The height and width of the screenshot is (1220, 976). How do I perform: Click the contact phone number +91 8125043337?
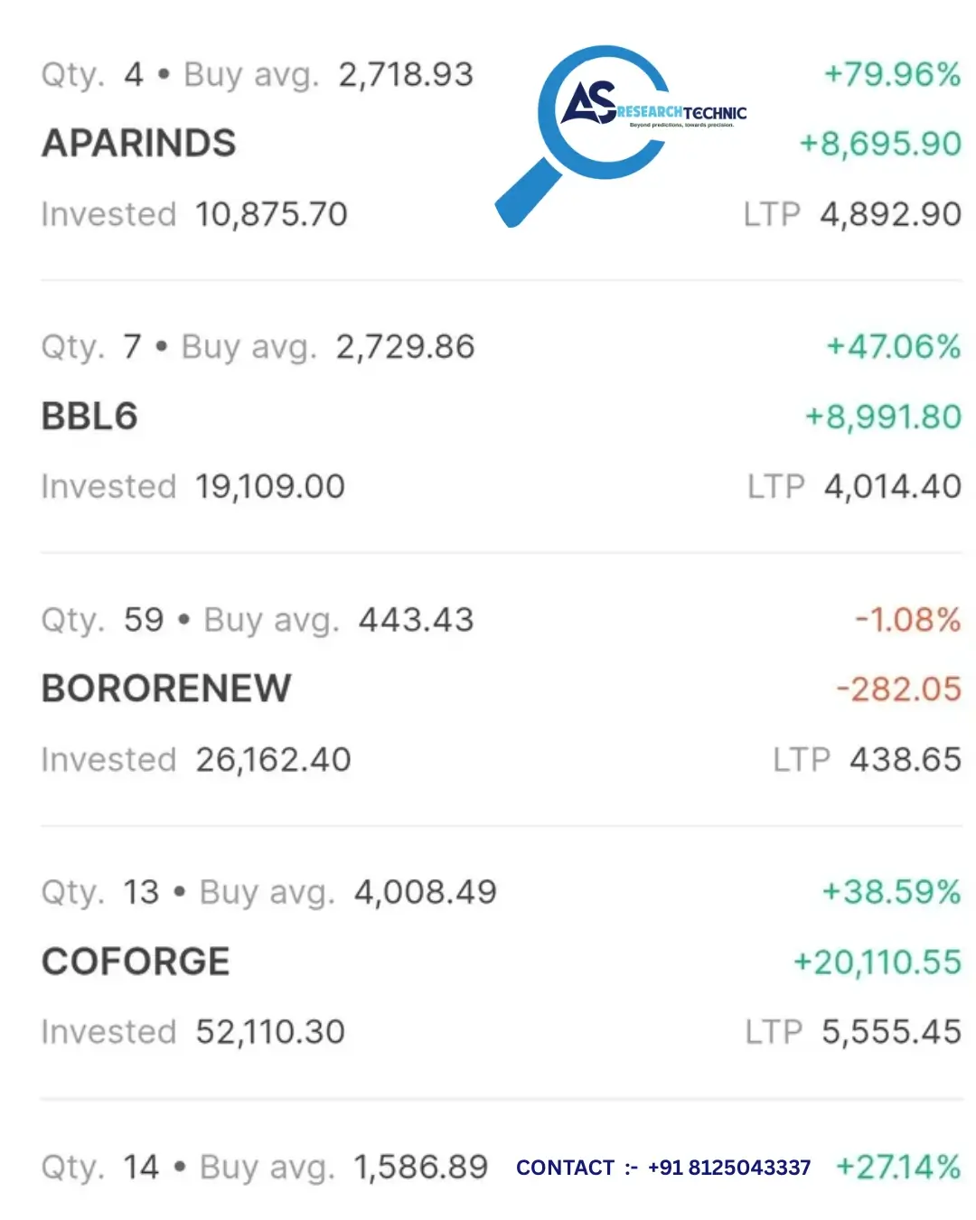tap(729, 1168)
